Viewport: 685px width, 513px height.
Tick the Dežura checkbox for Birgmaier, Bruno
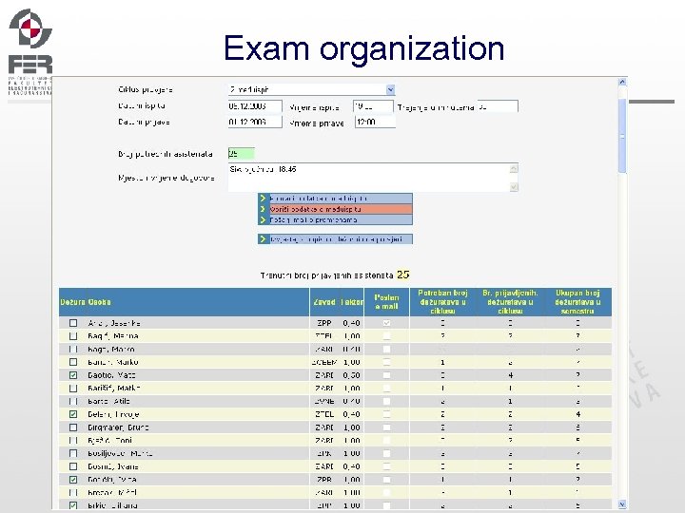73,427
